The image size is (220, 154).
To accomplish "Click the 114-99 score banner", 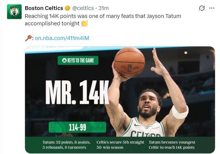I will [77, 128].
